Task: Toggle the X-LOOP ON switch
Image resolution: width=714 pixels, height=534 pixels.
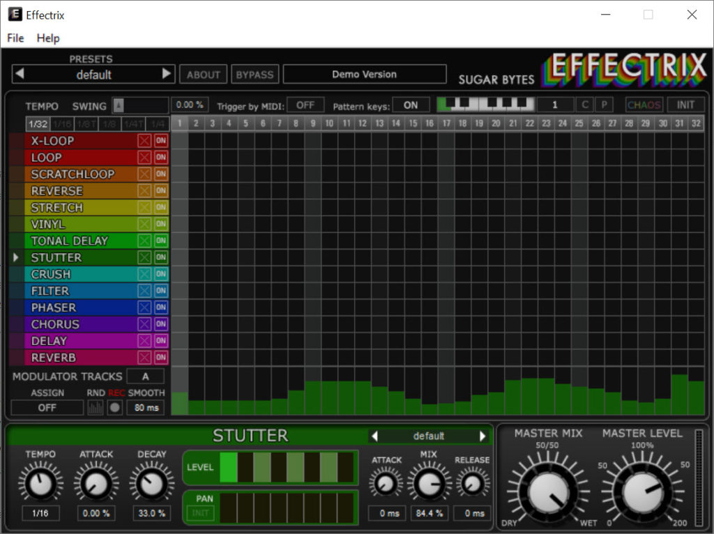Action: (x=161, y=141)
